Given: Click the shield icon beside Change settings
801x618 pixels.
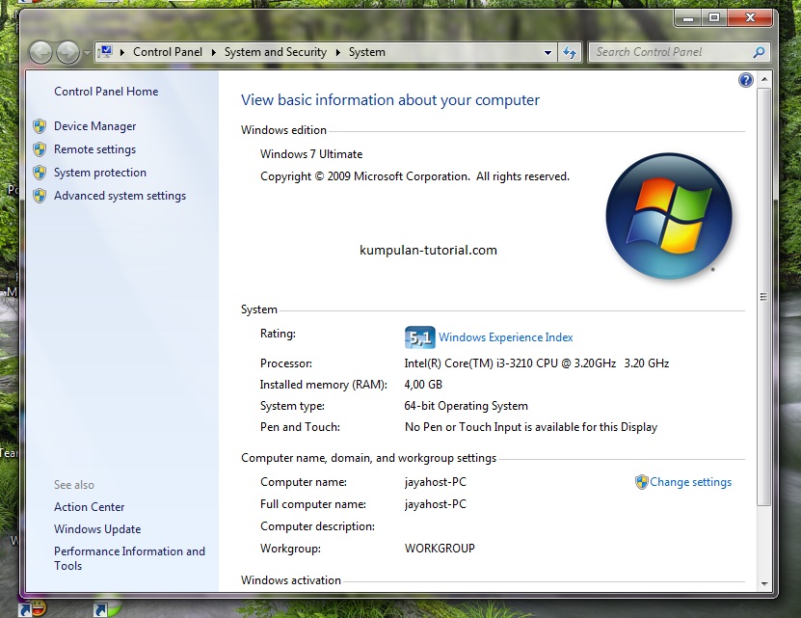Looking at the screenshot, I should tap(642, 482).
